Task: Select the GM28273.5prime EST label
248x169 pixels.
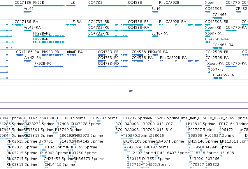Action: (x=39, y=124)
